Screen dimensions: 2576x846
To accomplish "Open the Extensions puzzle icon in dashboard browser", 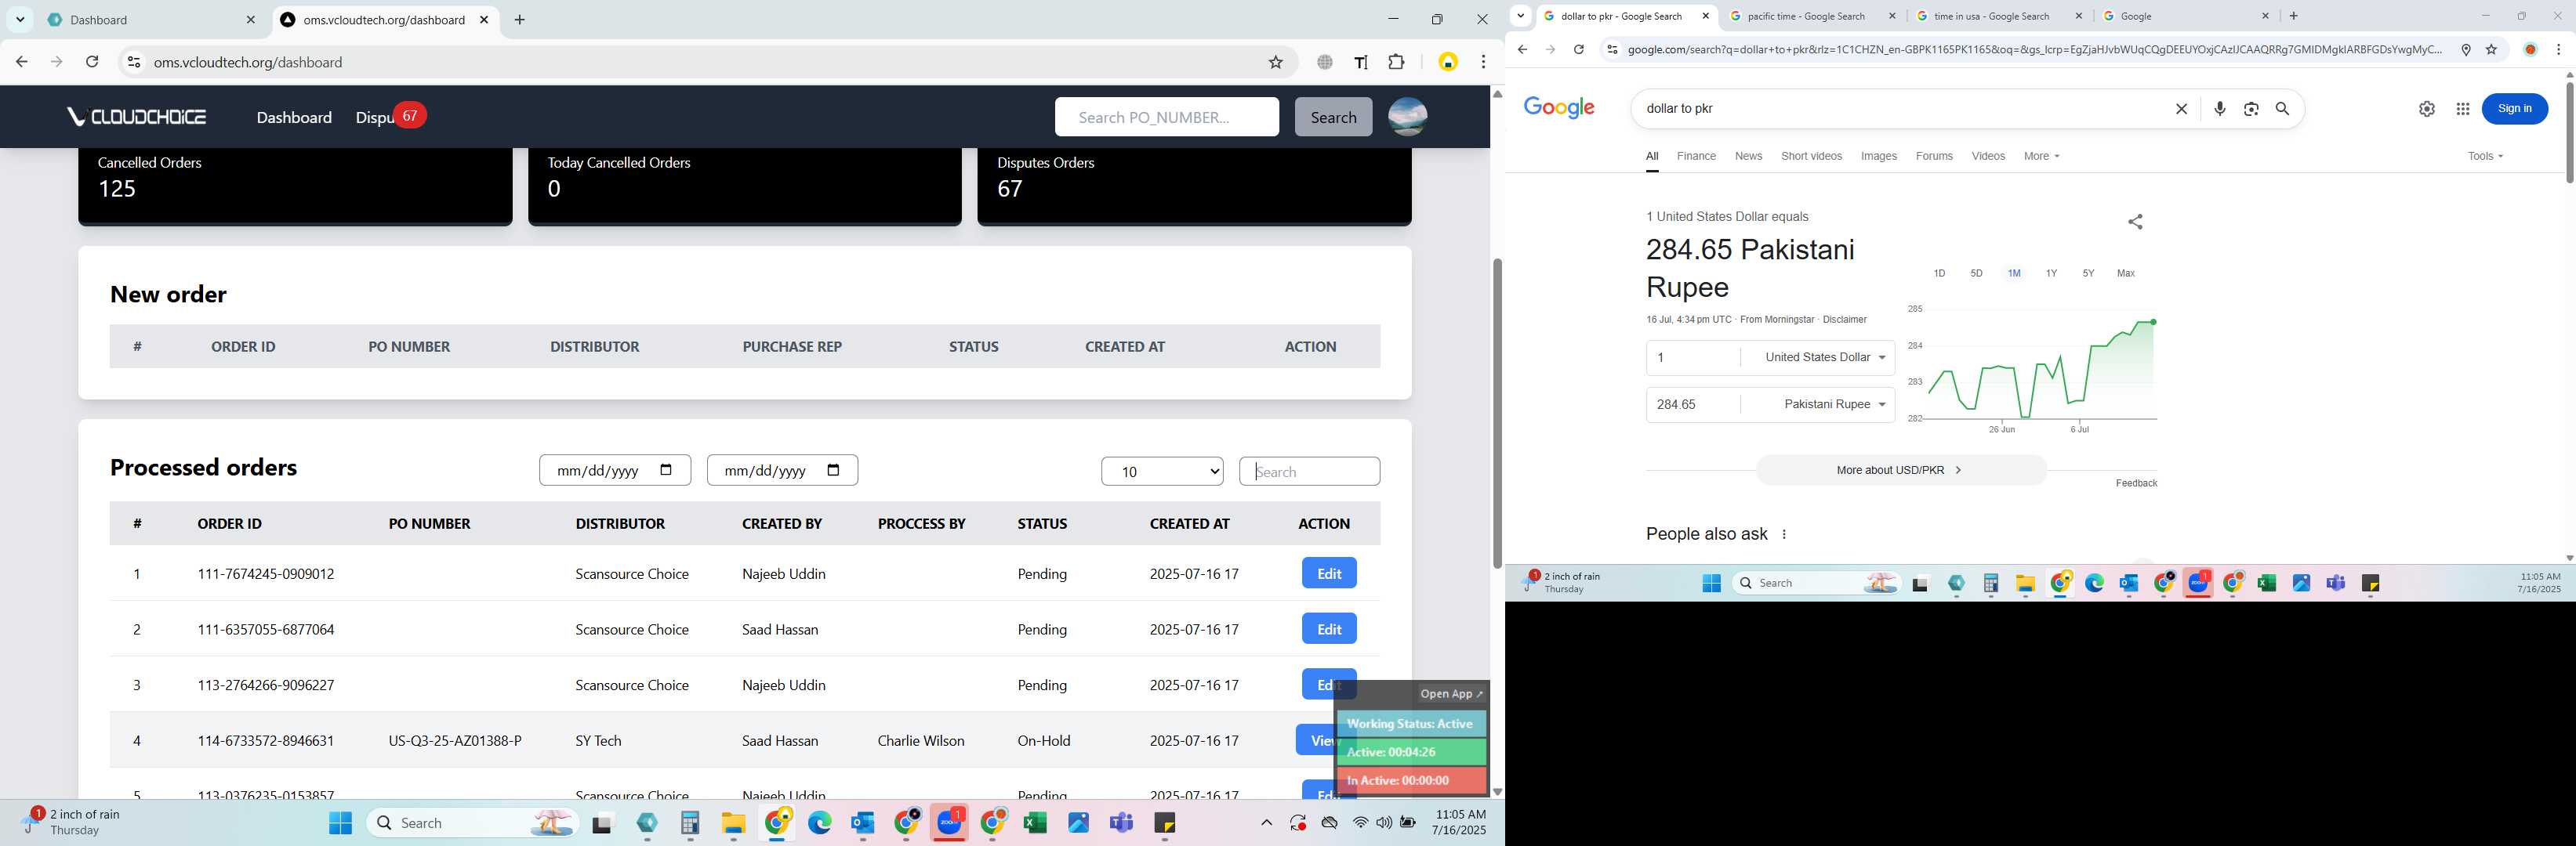I will point(1397,62).
